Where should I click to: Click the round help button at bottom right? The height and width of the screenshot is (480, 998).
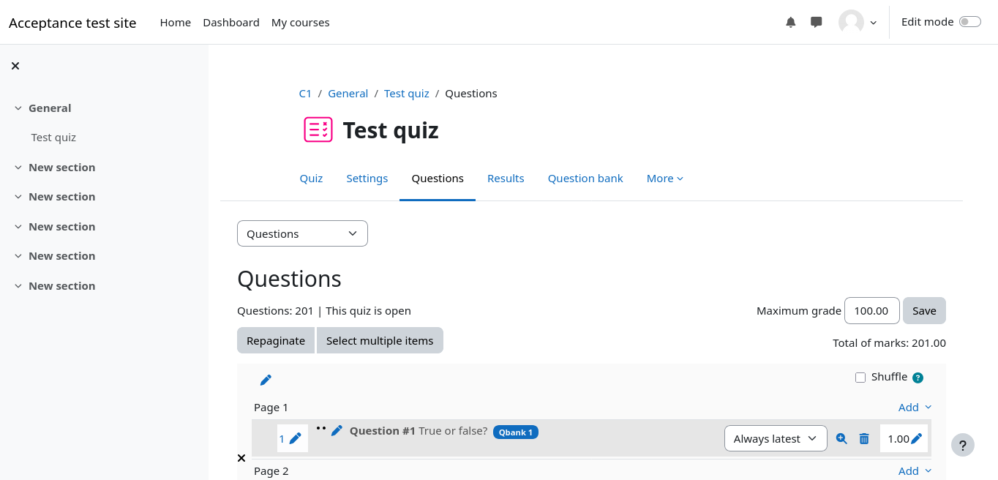(963, 445)
